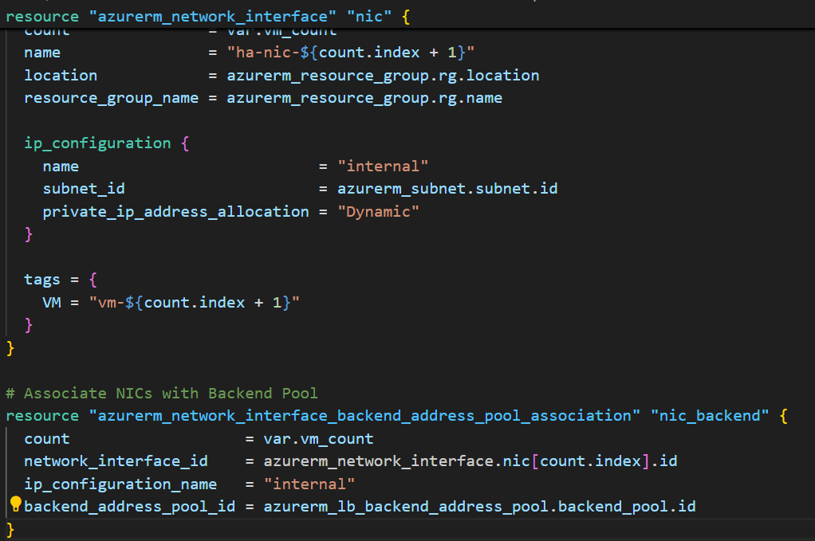Click the yellow lightbulb code action icon
815x541 pixels.
14,504
